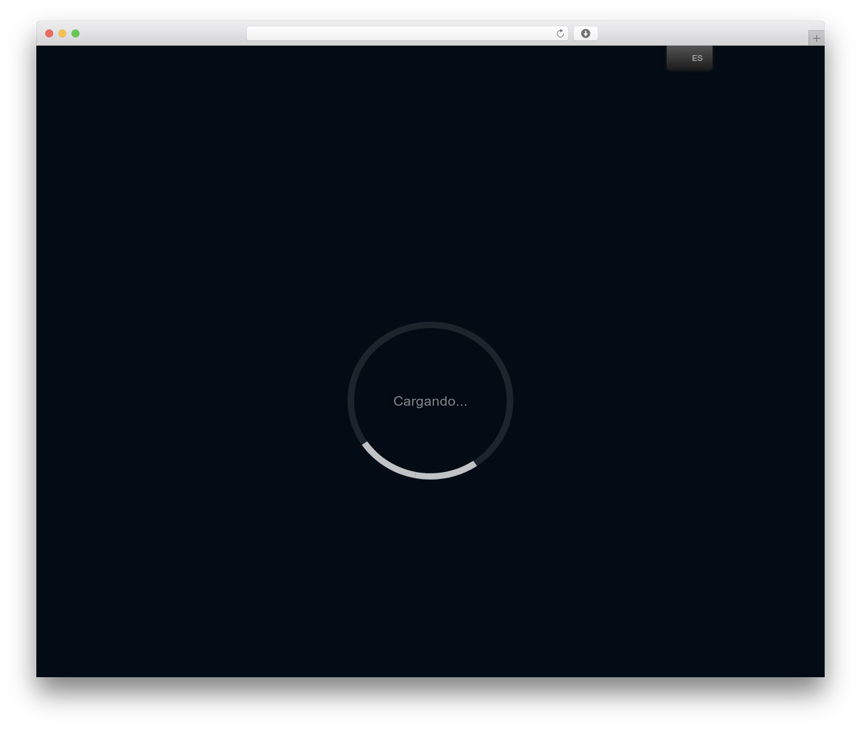Screen dimensions: 861x729
Task: Click the reload page icon
Action: (560, 34)
